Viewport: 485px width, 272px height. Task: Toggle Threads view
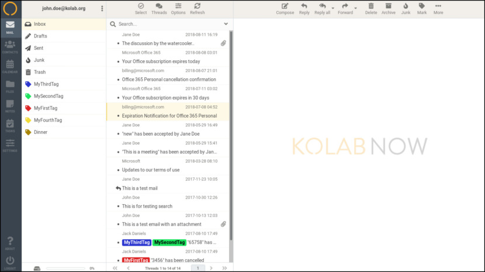tap(159, 9)
